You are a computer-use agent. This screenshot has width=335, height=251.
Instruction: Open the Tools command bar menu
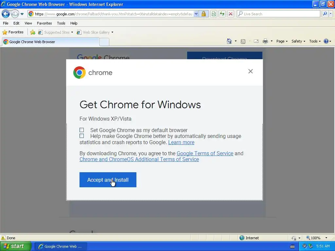(x=315, y=41)
